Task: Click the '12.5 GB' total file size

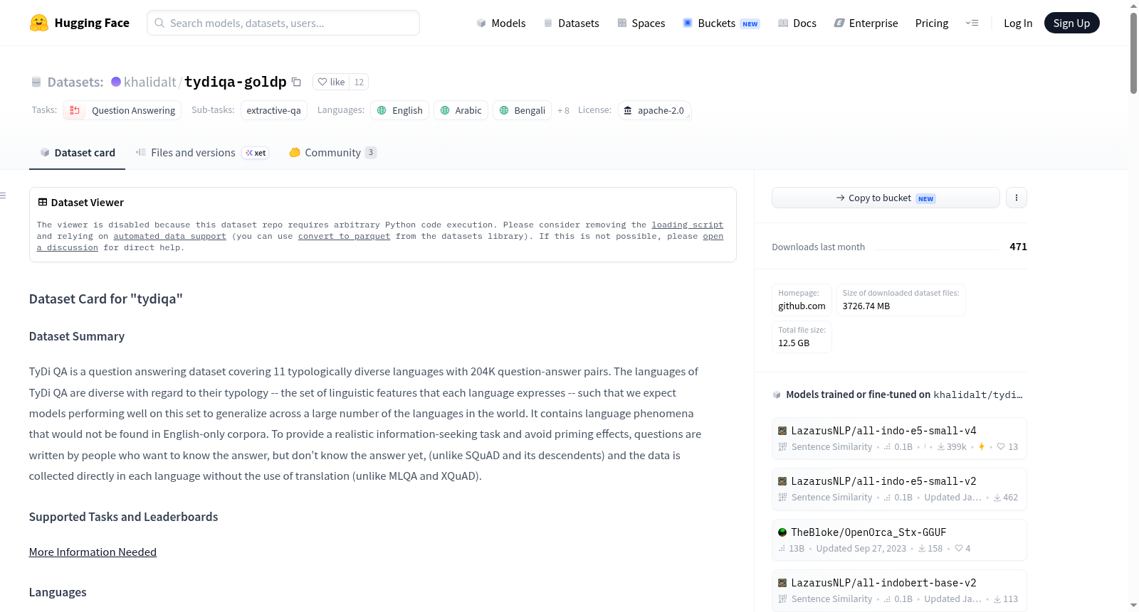Action: point(794,343)
